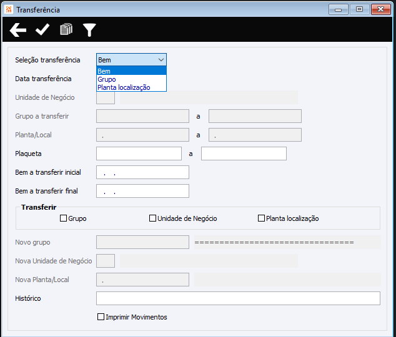
Task: Check the Planta localização checkbox
Action: 261,218
